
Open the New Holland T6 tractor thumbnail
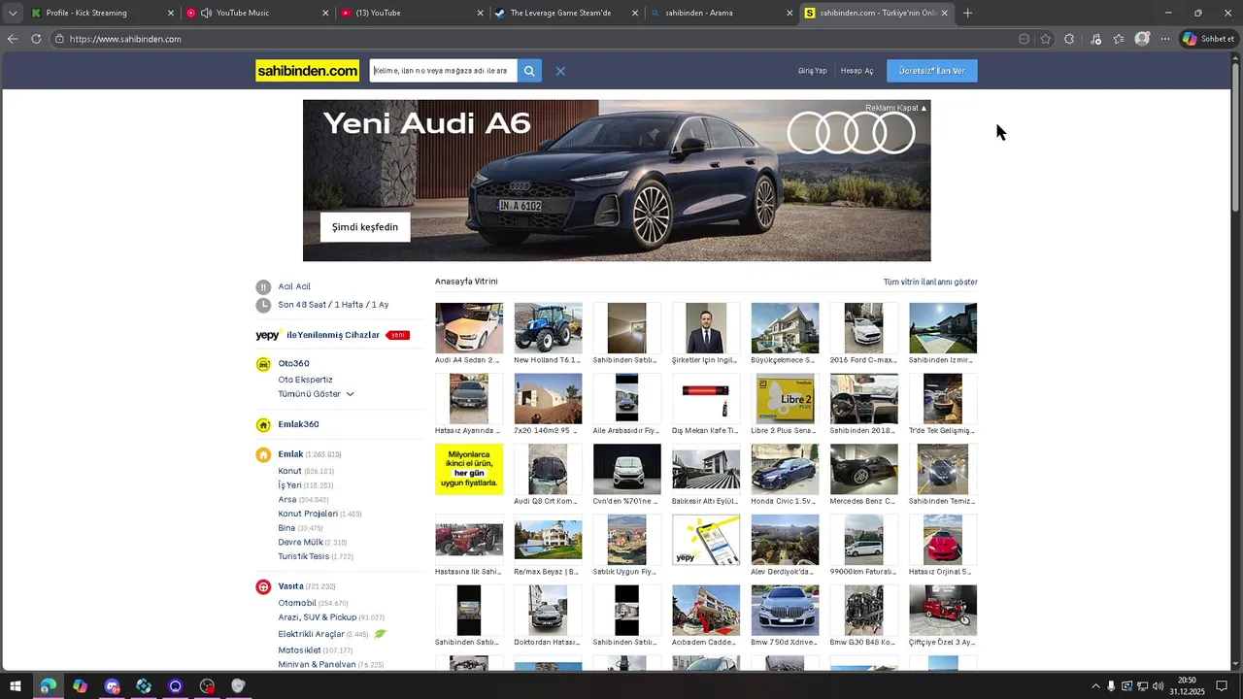tap(548, 328)
